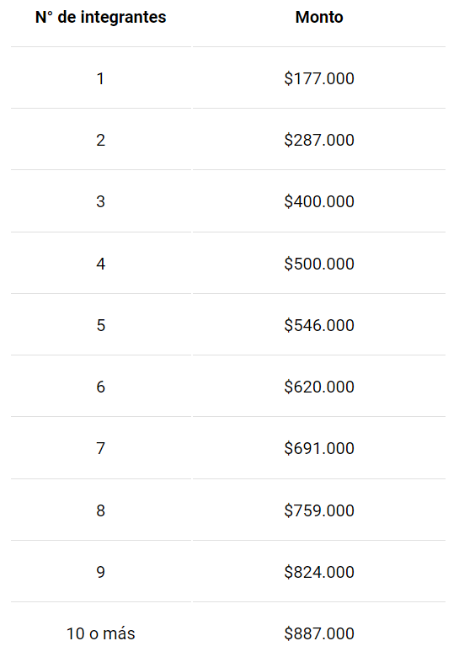Select the 'N° de integrantes' column header
The image size is (459, 657).
click(100, 17)
